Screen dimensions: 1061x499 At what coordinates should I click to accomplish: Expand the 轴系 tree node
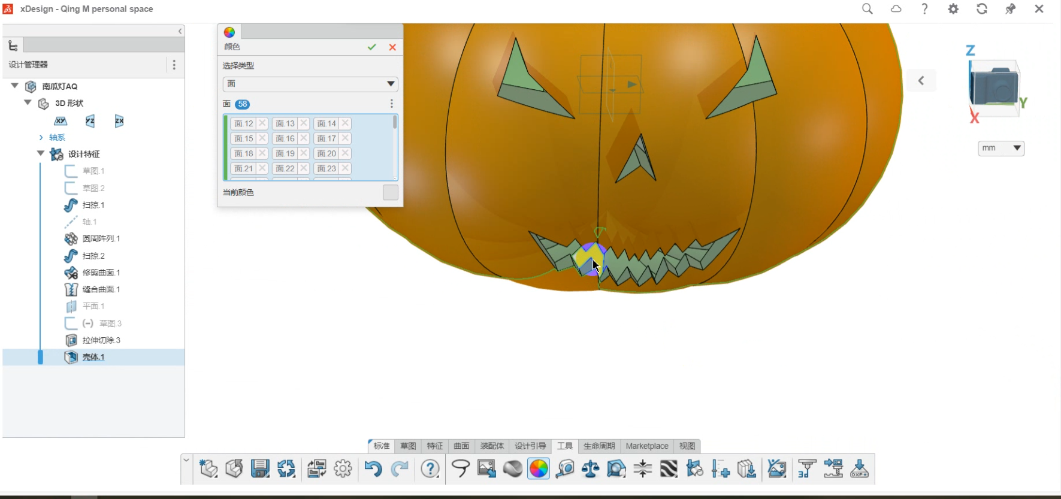tap(41, 138)
